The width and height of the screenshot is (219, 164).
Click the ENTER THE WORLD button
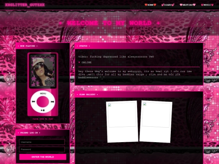[x=43, y=157]
